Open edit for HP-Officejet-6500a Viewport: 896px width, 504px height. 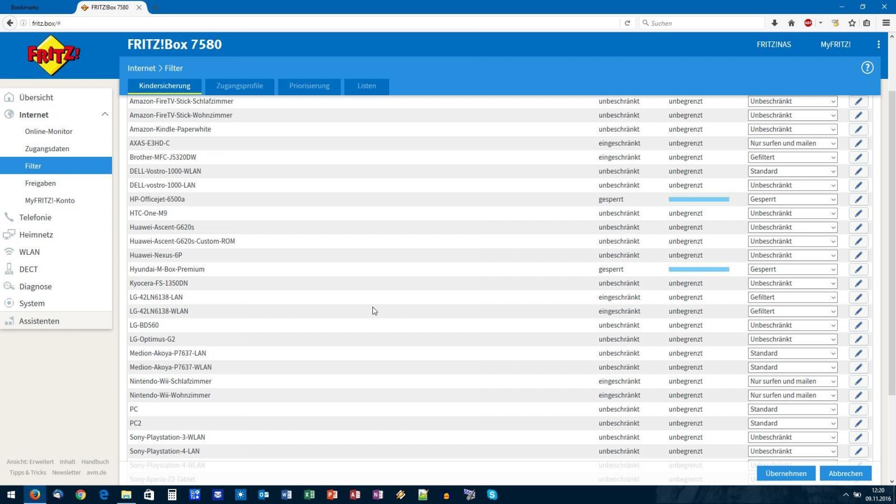click(858, 199)
